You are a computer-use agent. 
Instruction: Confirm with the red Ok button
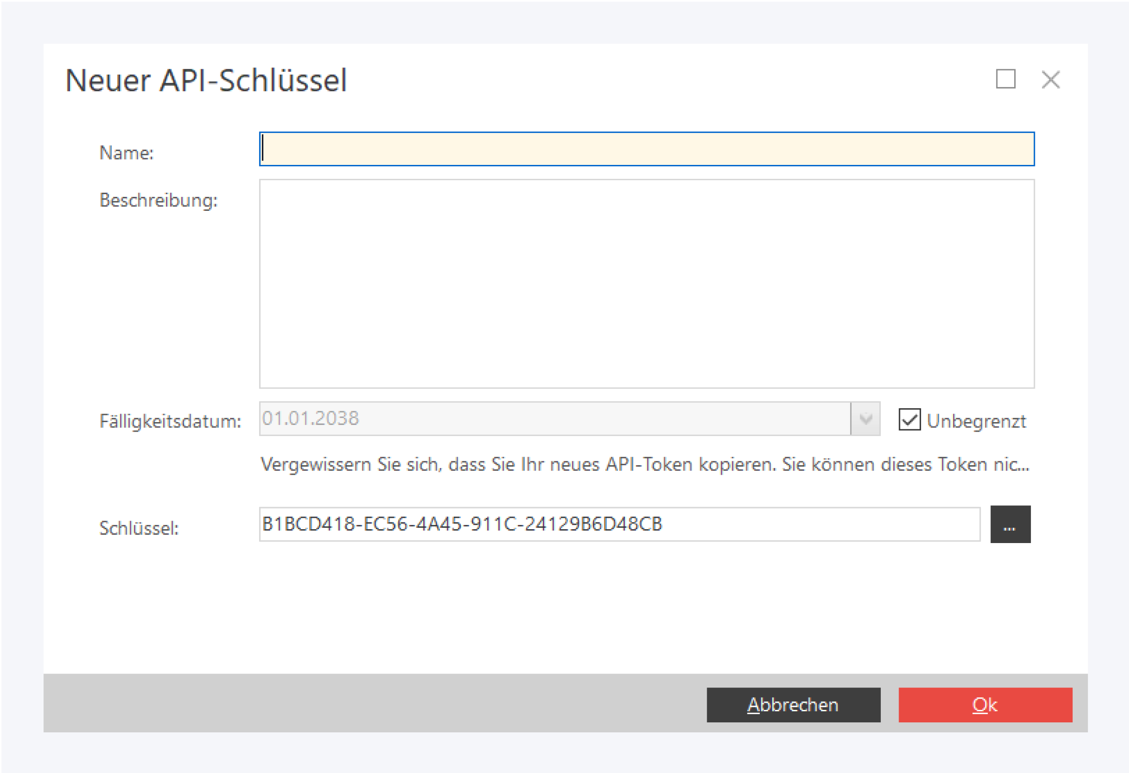pyautogui.click(x=985, y=705)
